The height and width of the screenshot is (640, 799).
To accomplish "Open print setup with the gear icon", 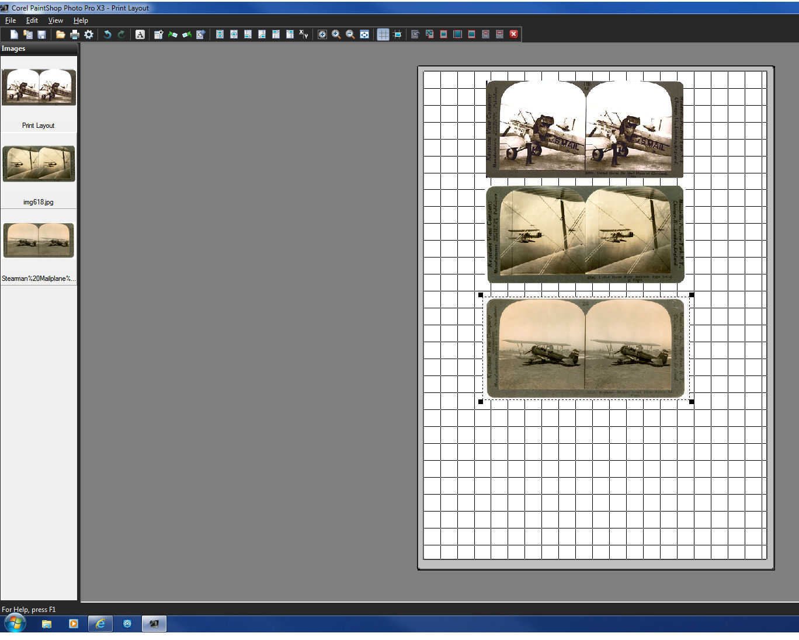I will coord(89,34).
